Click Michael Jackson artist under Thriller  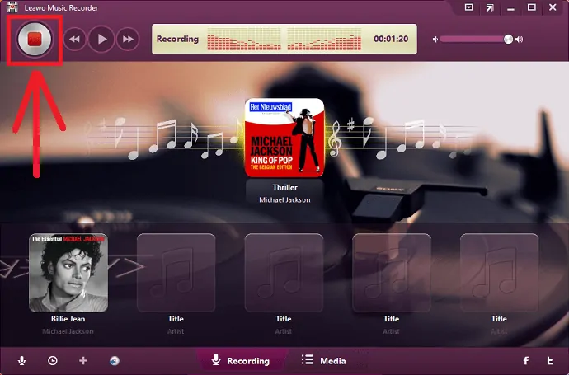click(284, 199)
